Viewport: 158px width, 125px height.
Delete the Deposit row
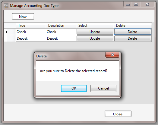click(x=133, y=38)
